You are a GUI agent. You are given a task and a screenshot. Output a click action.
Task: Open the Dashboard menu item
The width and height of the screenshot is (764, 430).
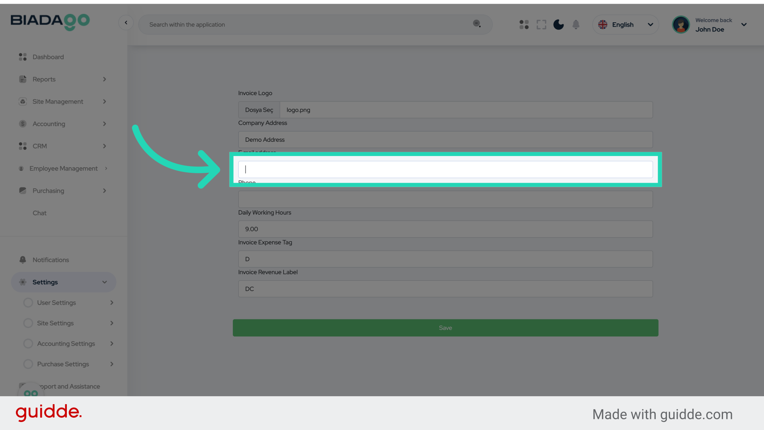[x=48, y=57]
